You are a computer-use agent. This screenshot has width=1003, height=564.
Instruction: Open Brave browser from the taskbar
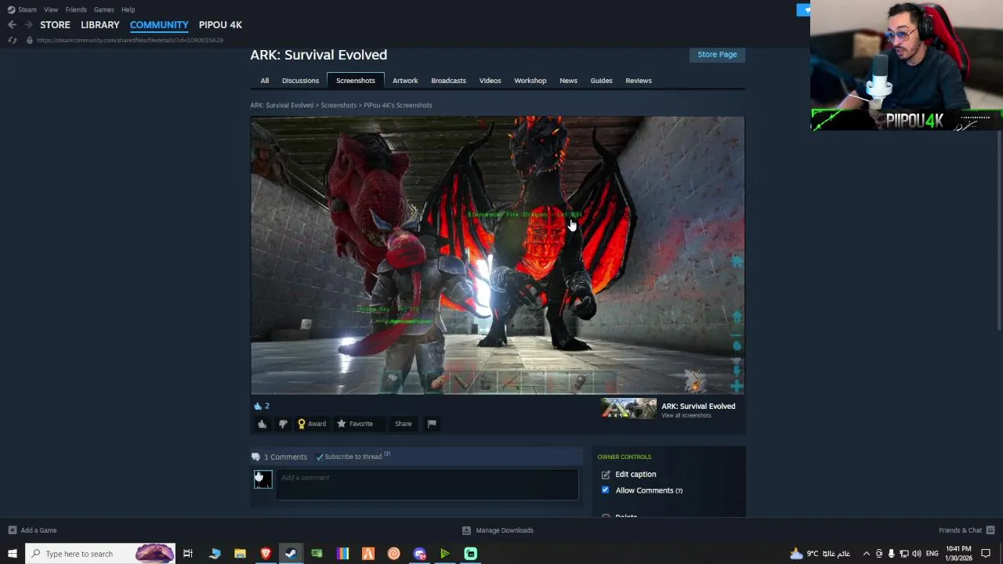[x=266, y=554]
